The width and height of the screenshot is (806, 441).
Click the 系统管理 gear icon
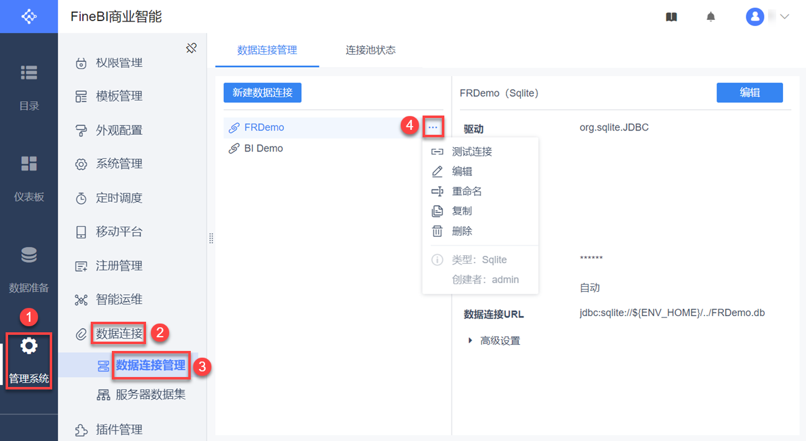[81, 165]
